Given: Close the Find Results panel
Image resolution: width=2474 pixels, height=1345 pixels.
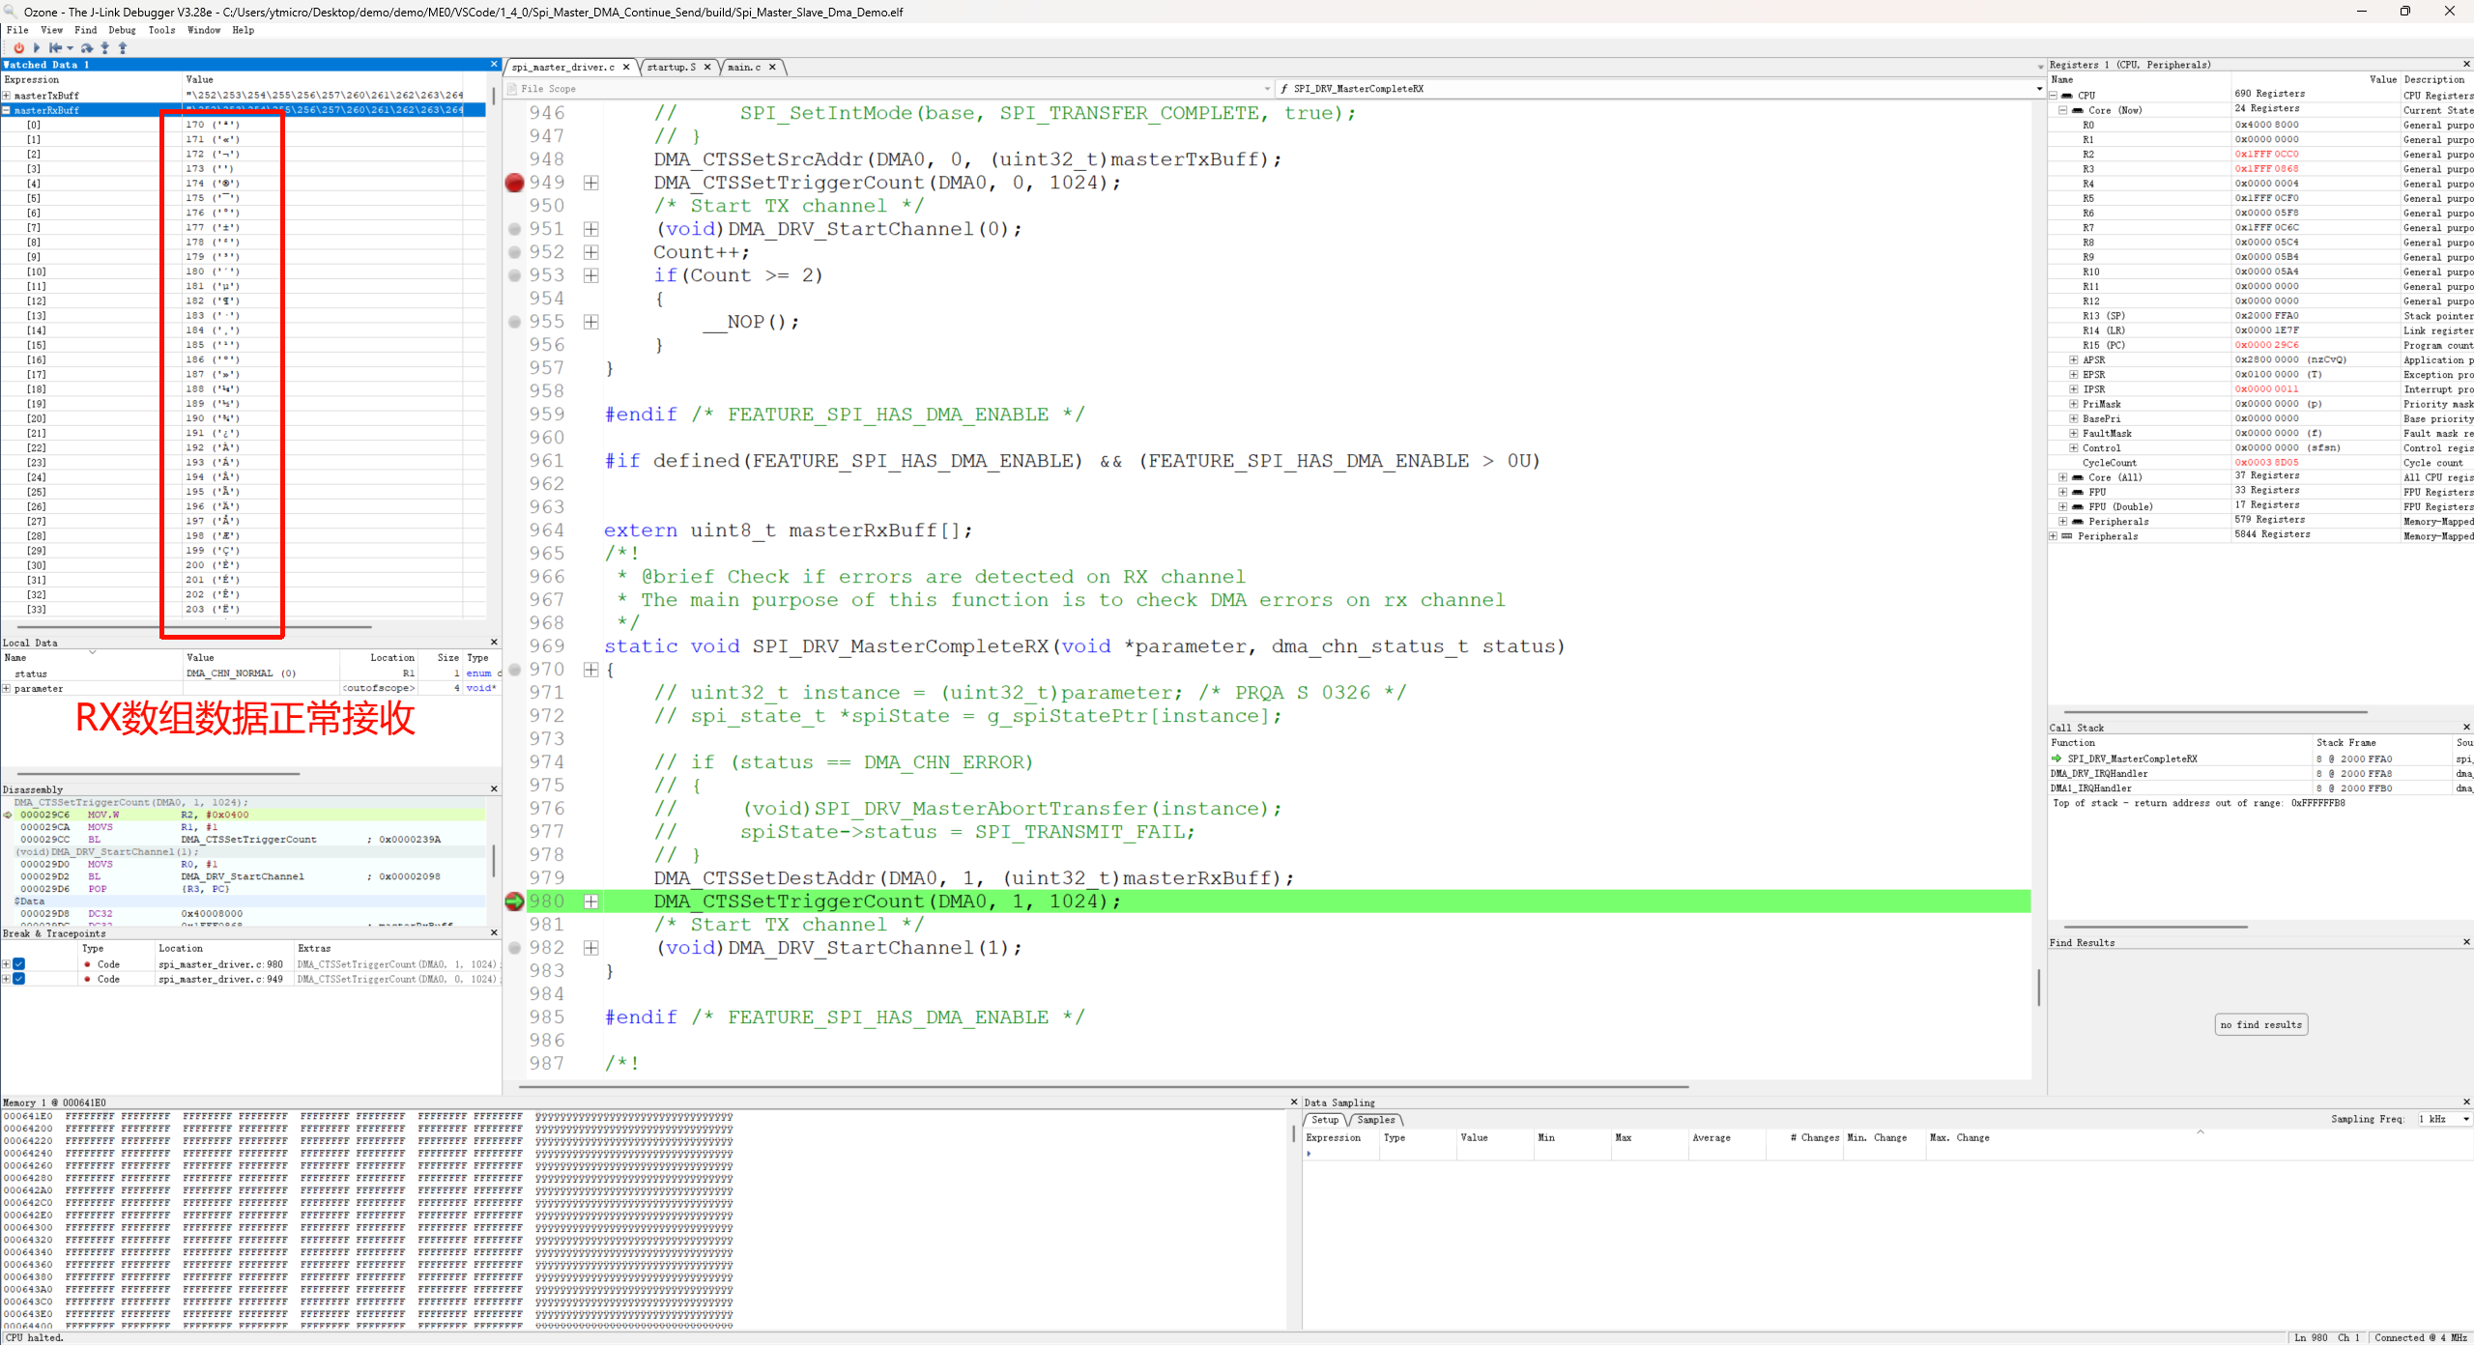Looking at the screenshot, I should pyautogui.click(x=2466, y=942).
